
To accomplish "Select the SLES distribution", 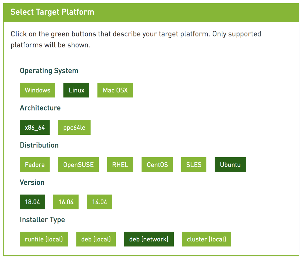I will click(x=194, y=165).
